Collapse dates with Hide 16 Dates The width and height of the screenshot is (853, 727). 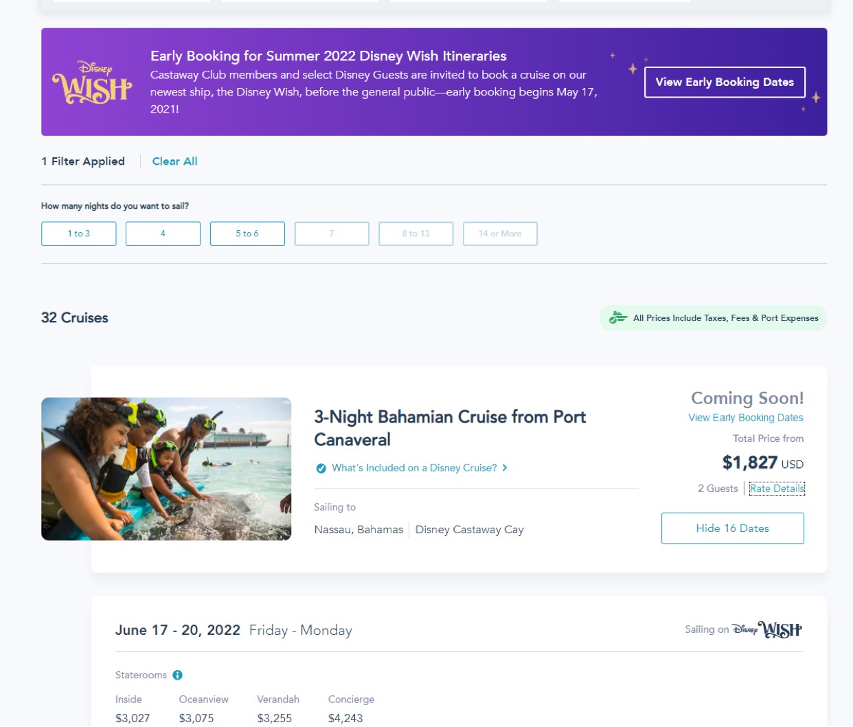point(732,528)
